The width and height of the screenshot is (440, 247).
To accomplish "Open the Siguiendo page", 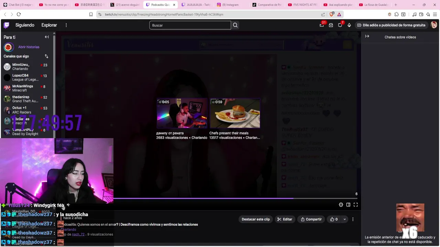I will (x=25, y=25).
